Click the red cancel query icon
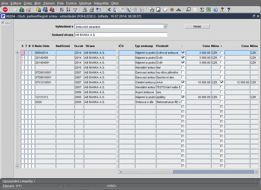This screenshot has height=190, width=261. coord(52,10)
